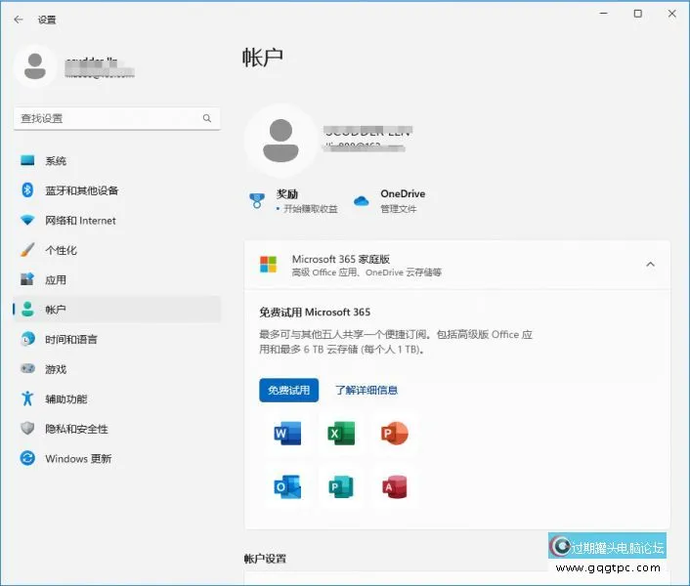The width and height of the screenshot is (690, 586).
Task: Click the Word app icon
Action: [x=287, y=434]
